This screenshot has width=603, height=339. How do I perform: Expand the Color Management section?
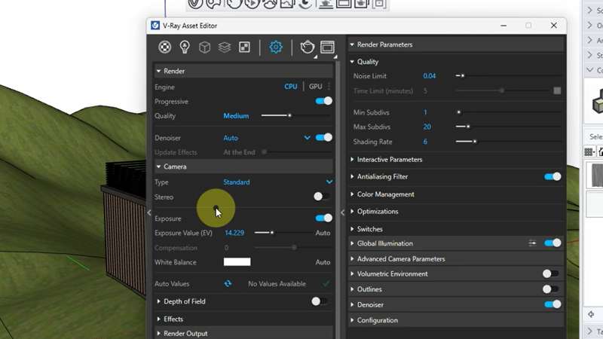click(x=385, y=194)
